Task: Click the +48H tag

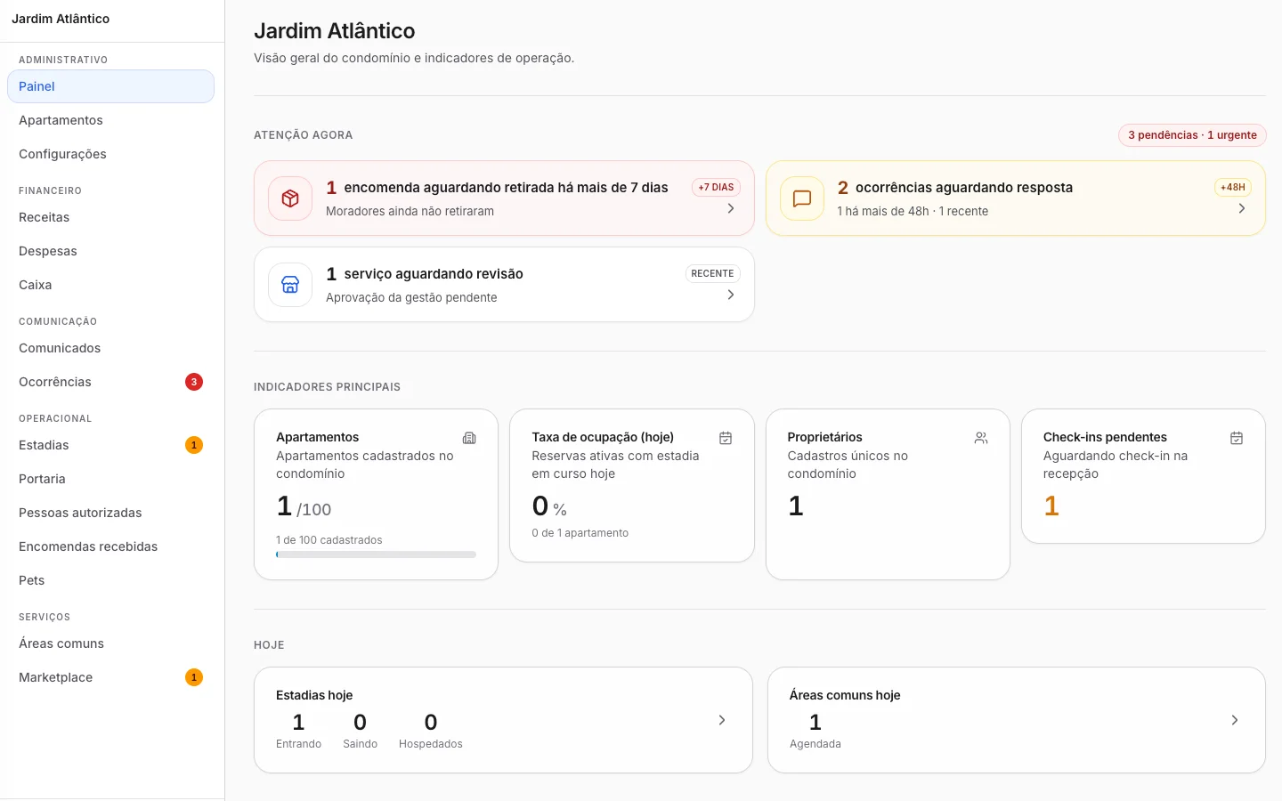Action: click(1233, 188)
